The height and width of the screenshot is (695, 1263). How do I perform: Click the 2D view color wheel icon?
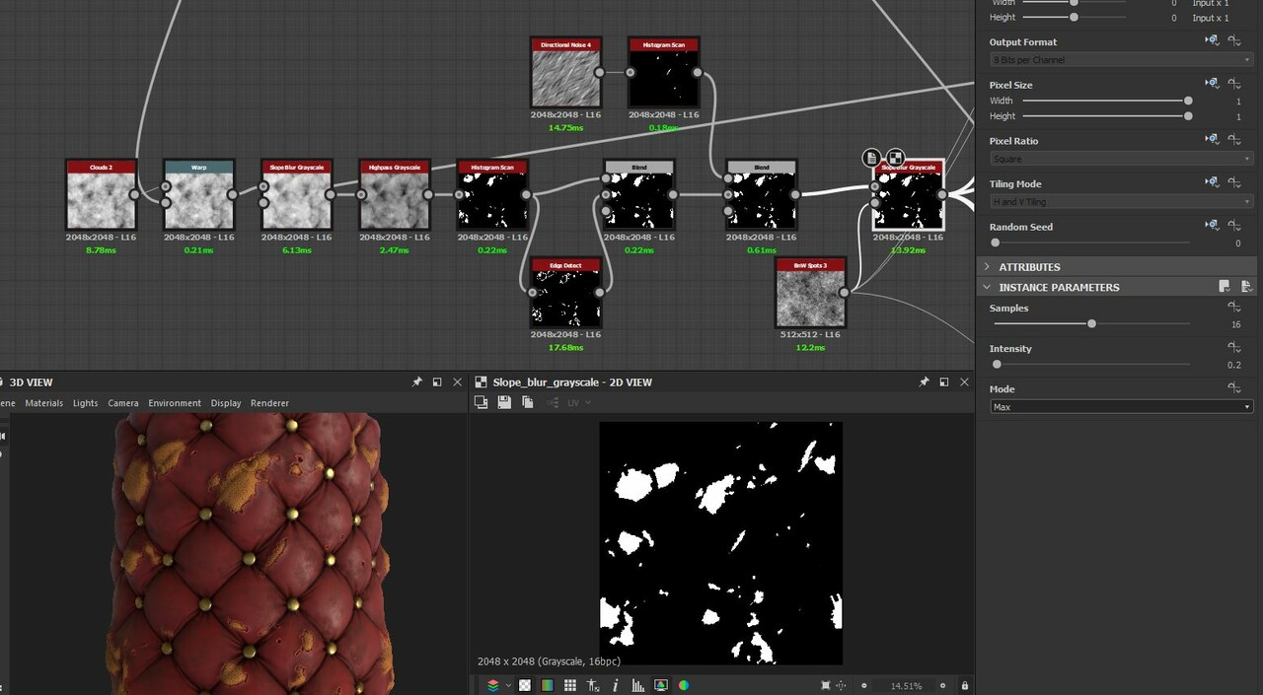tap(683, 685)
